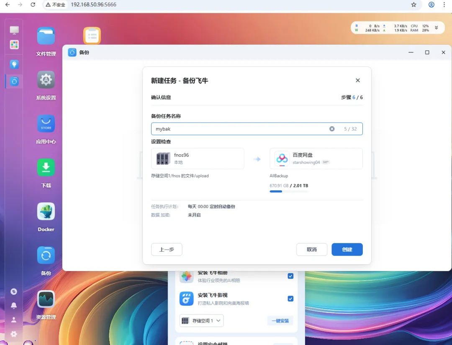Click the 步骤 6 / 6 step indicator
Viewport: 452px width, 345px height.
tap(352, 97)
